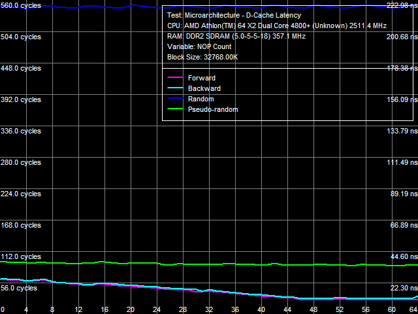Click the magenta Forward legend line swatch

(x=174, y=78)
